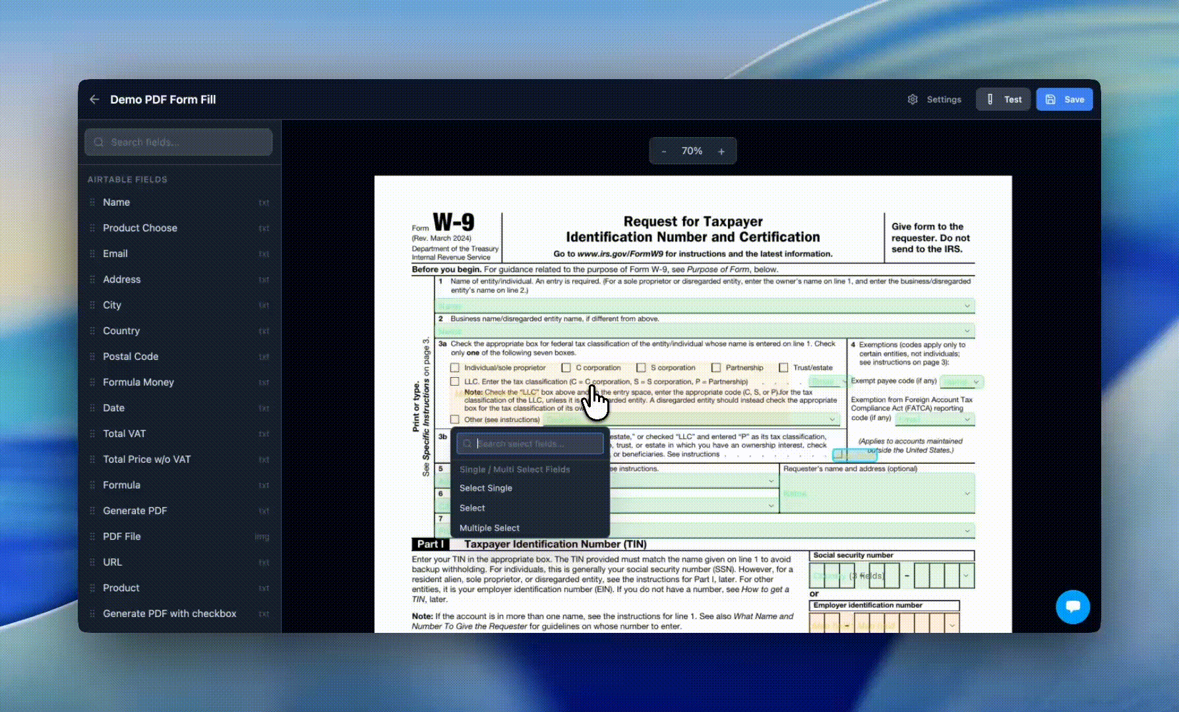The width and height of the screenshot is (1179, 712).
Task: Grab the drag handle of the URL field
Action: (92, 562)
